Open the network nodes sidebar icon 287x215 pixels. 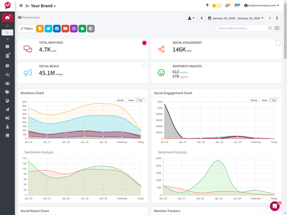click(7, 74)
